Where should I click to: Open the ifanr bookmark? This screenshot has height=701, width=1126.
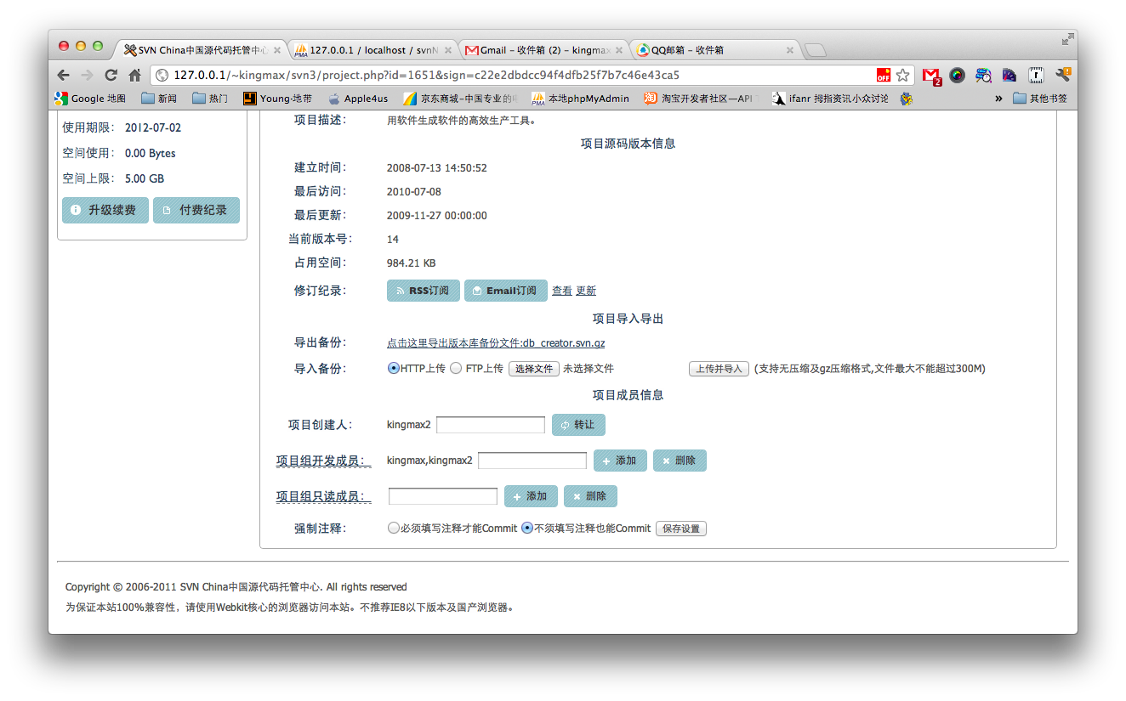pyautogui.click(x=830, y=99)
